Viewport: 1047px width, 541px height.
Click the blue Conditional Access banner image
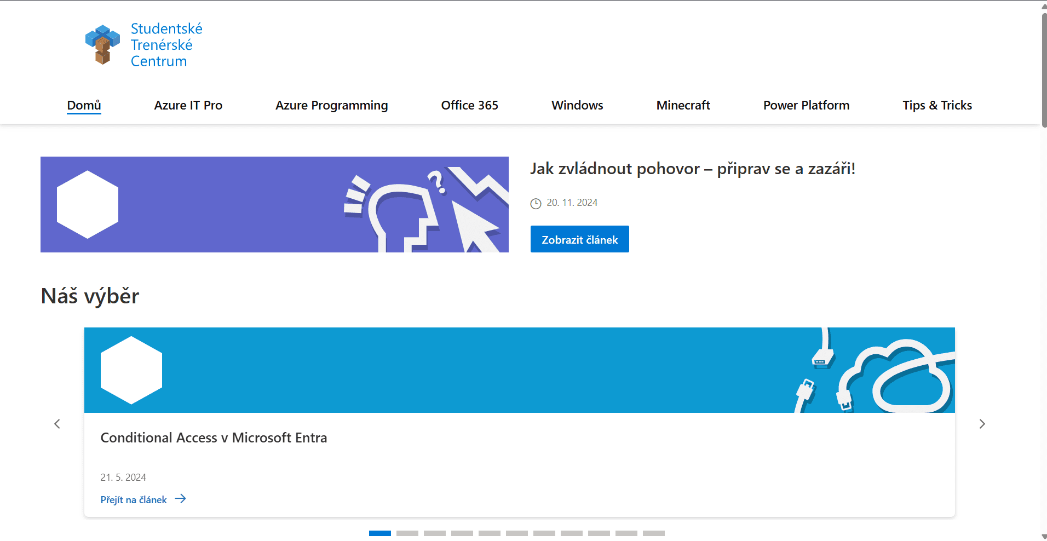pos(519,370)
